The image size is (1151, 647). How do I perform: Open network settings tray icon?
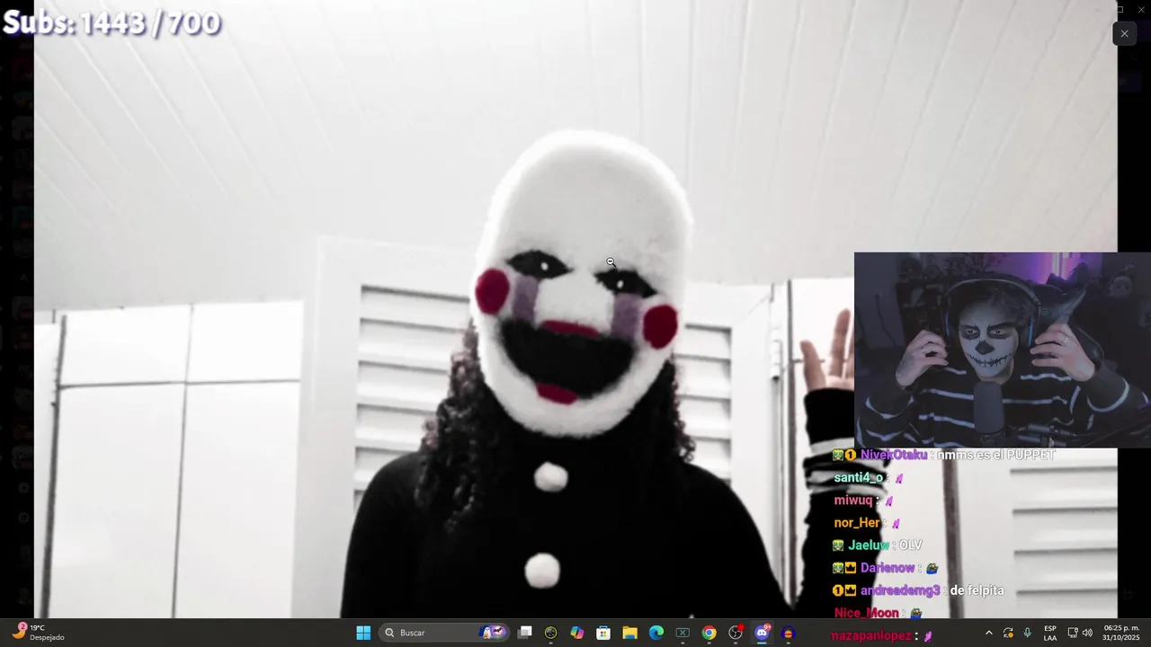coord(1073,633)
